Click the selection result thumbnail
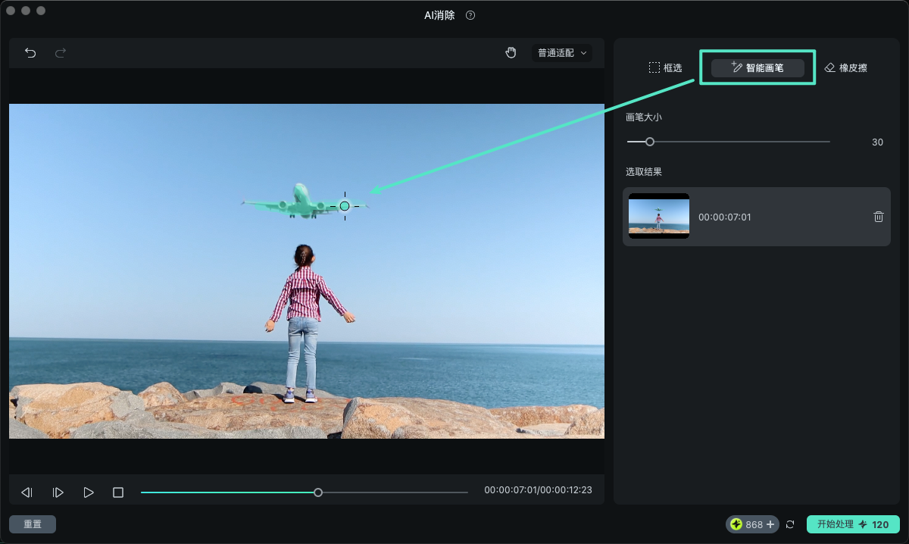 click(x=659, y=216)
